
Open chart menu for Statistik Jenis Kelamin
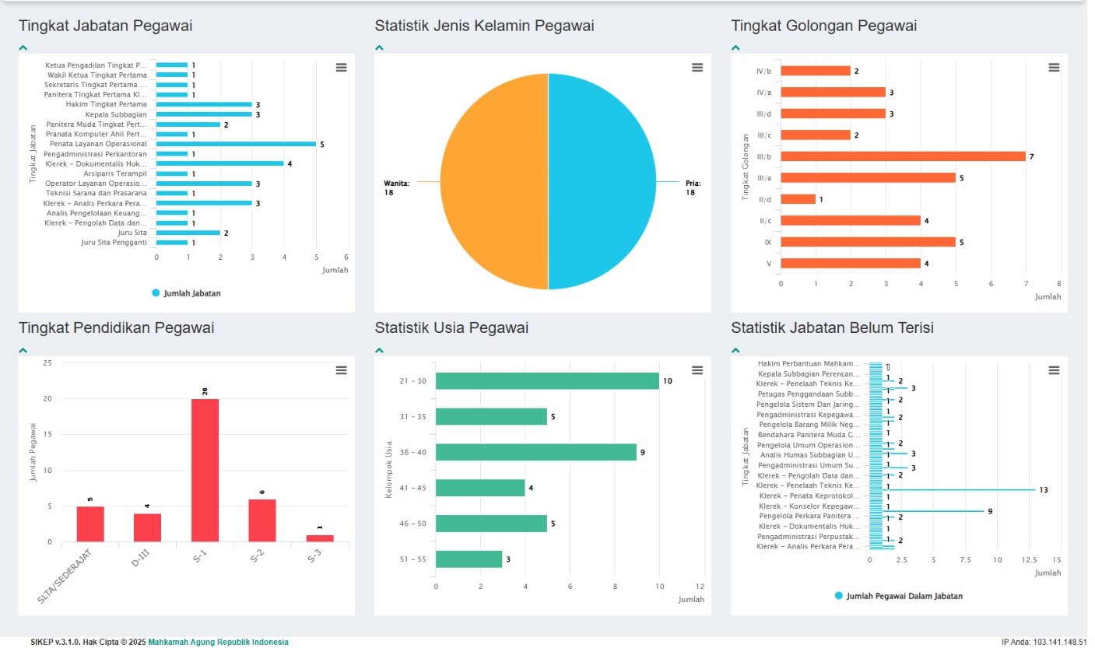point(697,68)
